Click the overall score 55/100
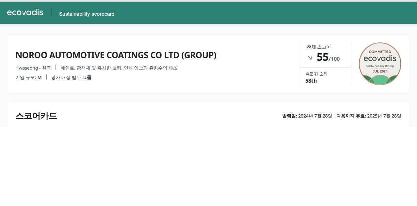 [x=328, y=57]
